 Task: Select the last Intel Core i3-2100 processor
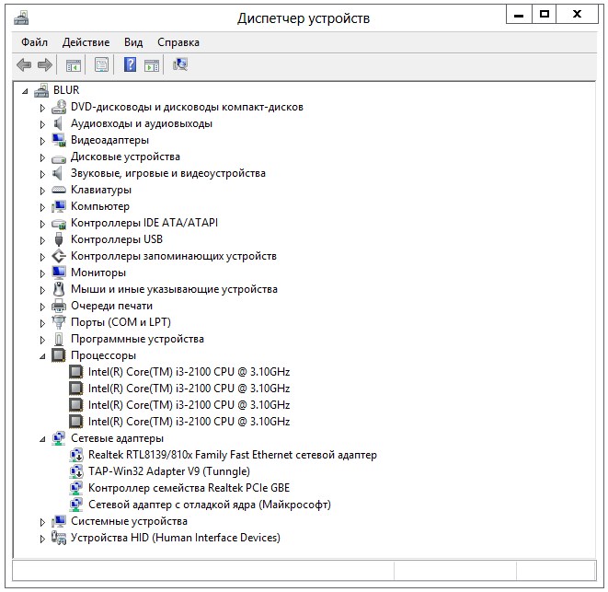point(189,422)
